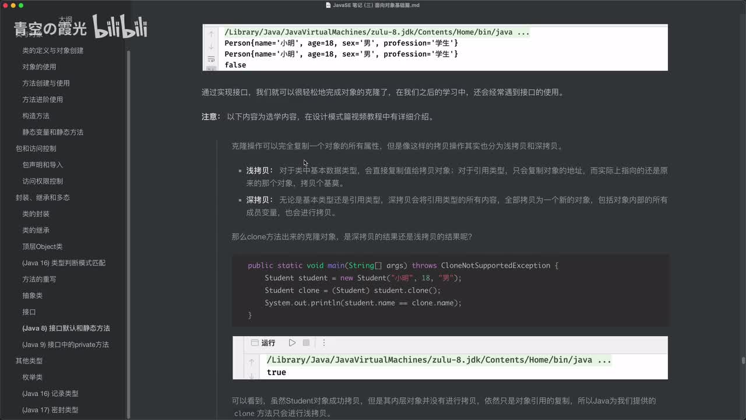Viewport: 746px width, 420px height.
Task: Go to 其他类型 section
Action: coord(29,361)
